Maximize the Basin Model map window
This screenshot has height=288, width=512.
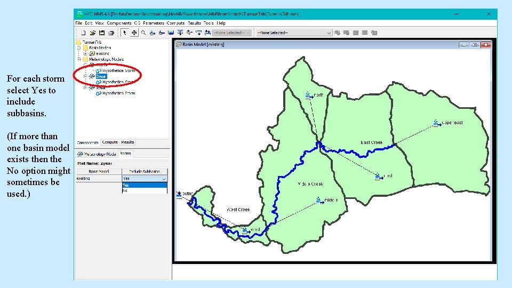pyautogui.click(x=475, y=45)
